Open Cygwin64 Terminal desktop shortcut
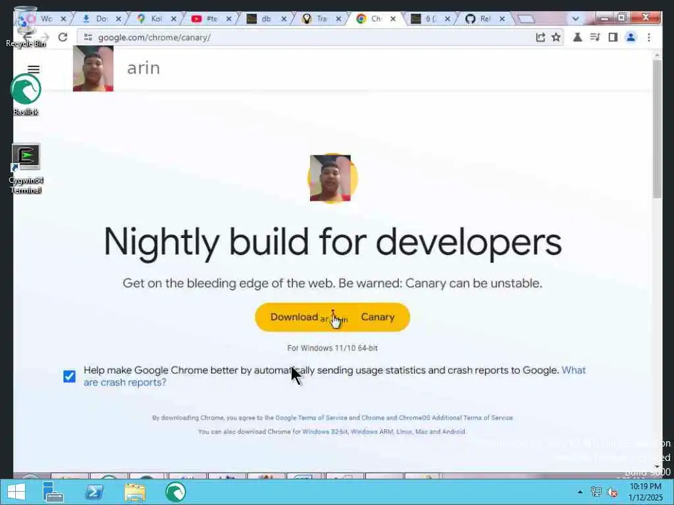Screen dimensions: 674x505 click(26, 169)
